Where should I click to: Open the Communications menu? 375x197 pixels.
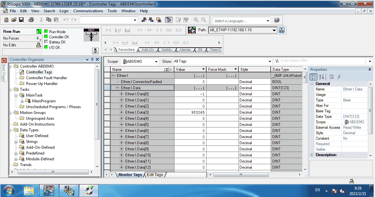(x=88, y=11)
